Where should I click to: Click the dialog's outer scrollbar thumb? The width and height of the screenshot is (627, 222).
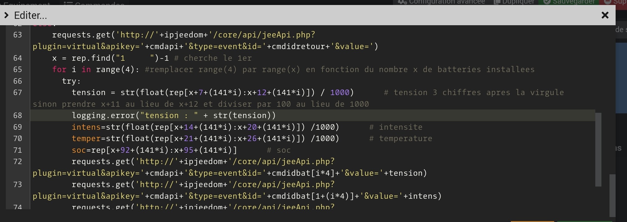[x=612, y=195]
